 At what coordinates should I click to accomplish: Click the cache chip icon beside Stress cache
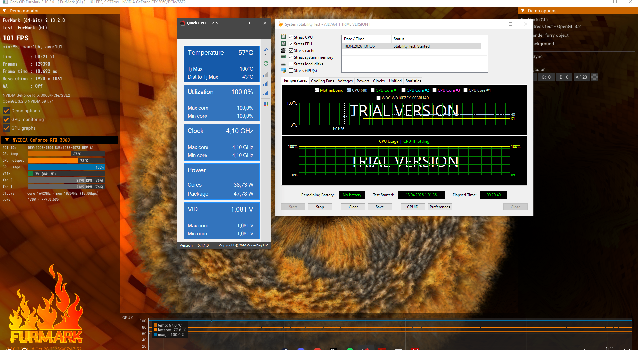click(x=283, y=50)
